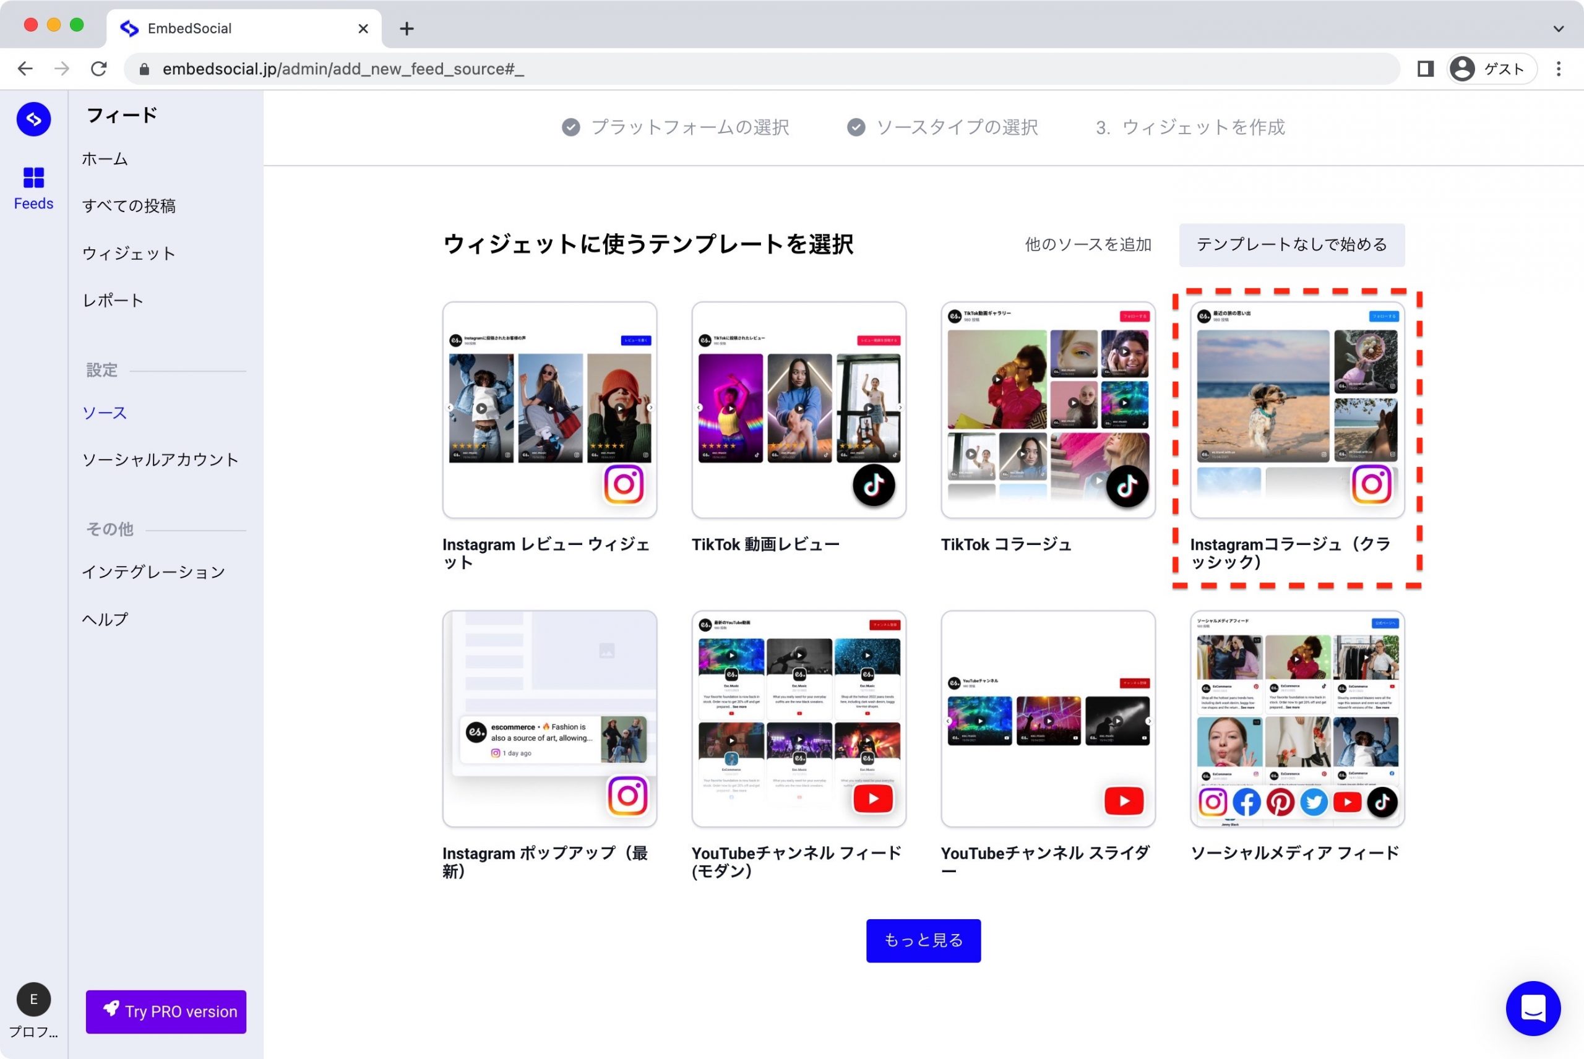Open インテグレーション in the sidebar

pos(153,572)
